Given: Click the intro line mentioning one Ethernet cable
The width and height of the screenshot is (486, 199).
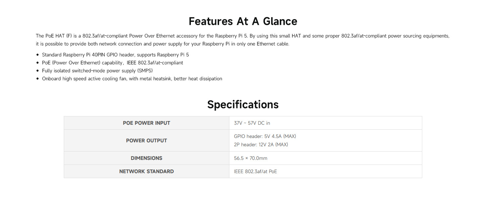Looking at the screenshot, I should 163,44.
